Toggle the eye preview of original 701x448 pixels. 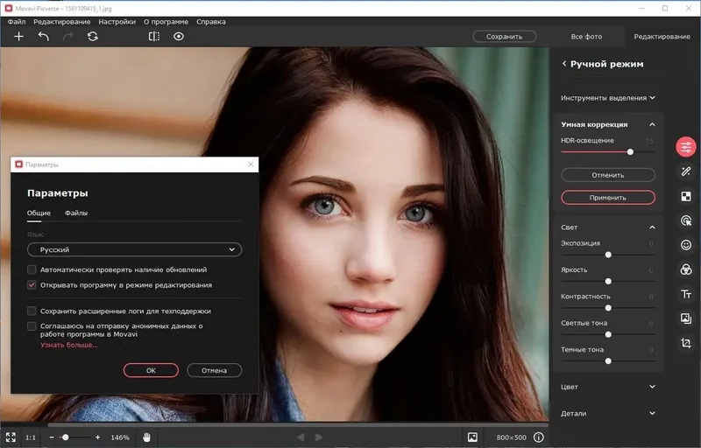click(x=179, y=37)
